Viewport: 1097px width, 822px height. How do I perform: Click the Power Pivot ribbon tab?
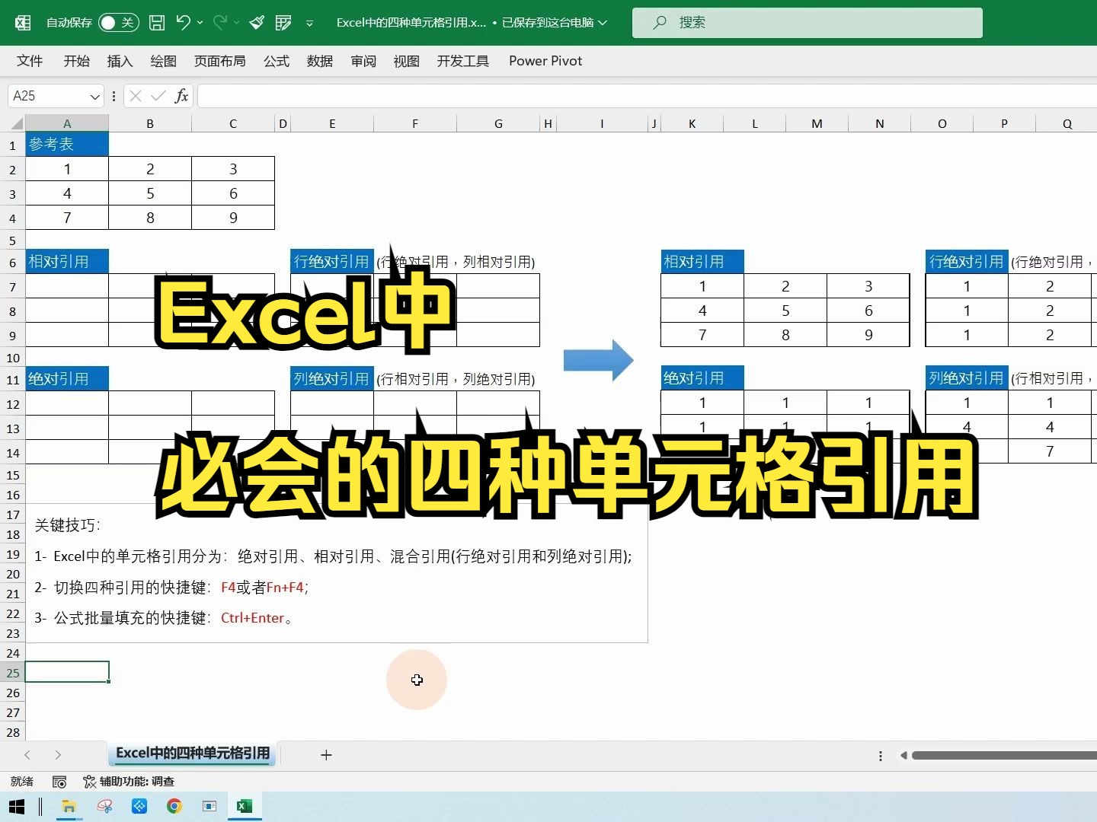[545, 61]
